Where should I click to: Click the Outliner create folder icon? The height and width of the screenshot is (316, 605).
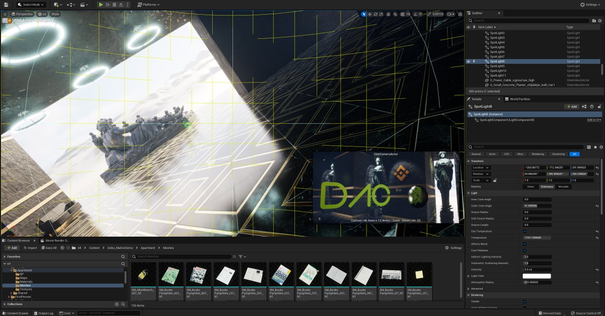tap(594, 21)
